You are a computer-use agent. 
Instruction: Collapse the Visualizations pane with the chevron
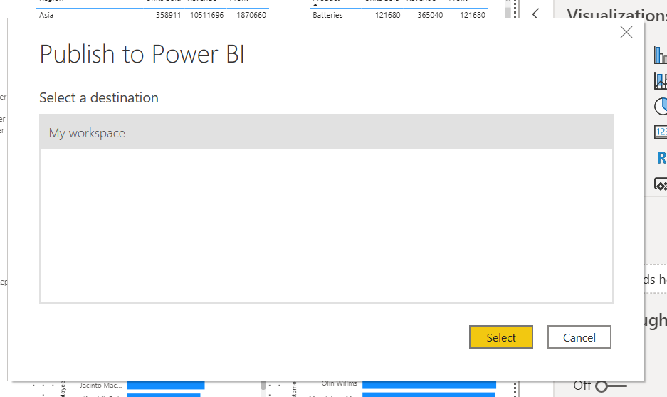(536, 14)
